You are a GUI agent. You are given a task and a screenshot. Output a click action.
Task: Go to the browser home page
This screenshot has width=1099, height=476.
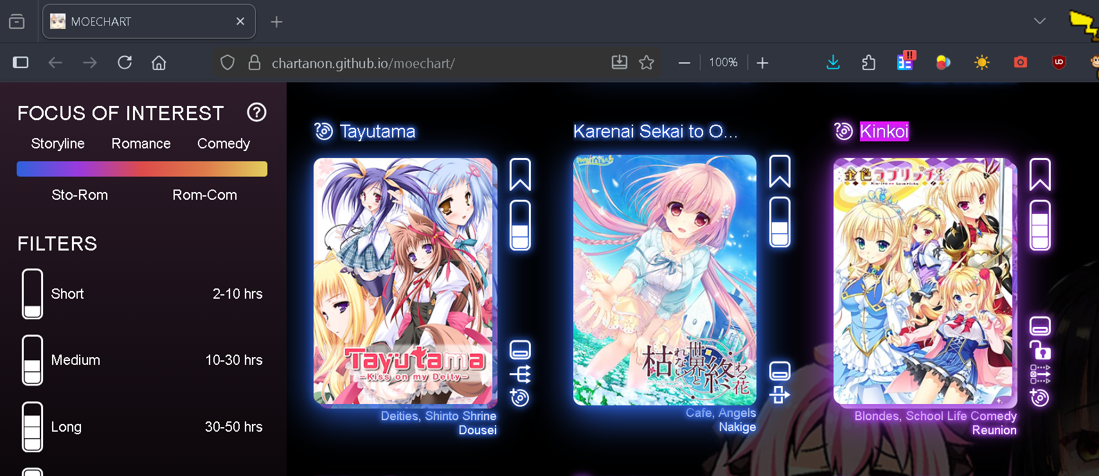pyautogui.click(x=159, y=62)
